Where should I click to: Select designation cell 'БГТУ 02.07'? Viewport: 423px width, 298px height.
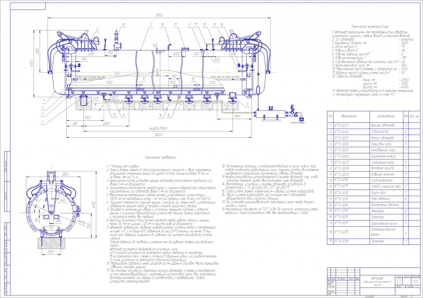click(351, 162)
